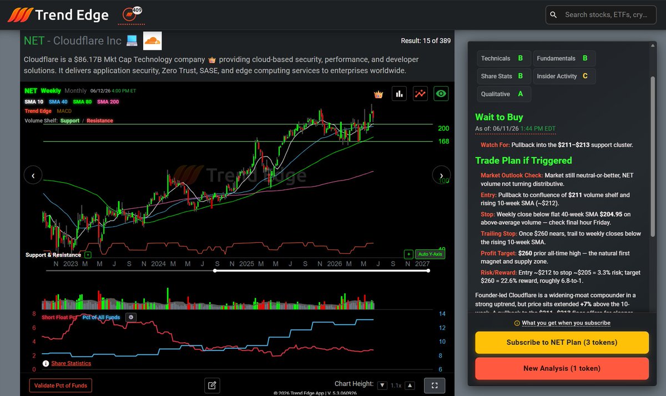Switch chart to Monthly timeframe
Viewport: 666px width, 396px height.
(x=75, y=91)
